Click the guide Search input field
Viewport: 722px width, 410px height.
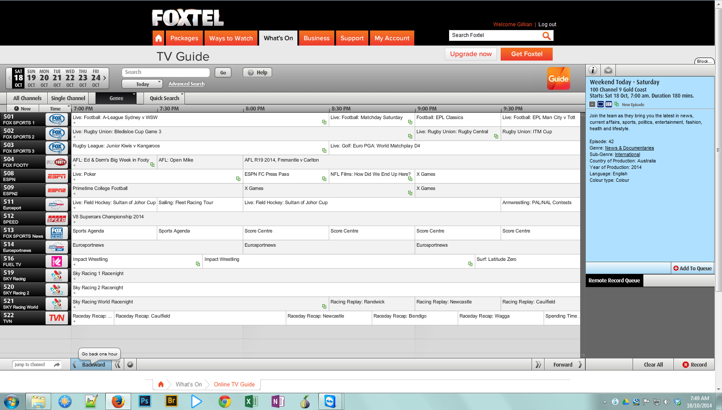point(165,72)
